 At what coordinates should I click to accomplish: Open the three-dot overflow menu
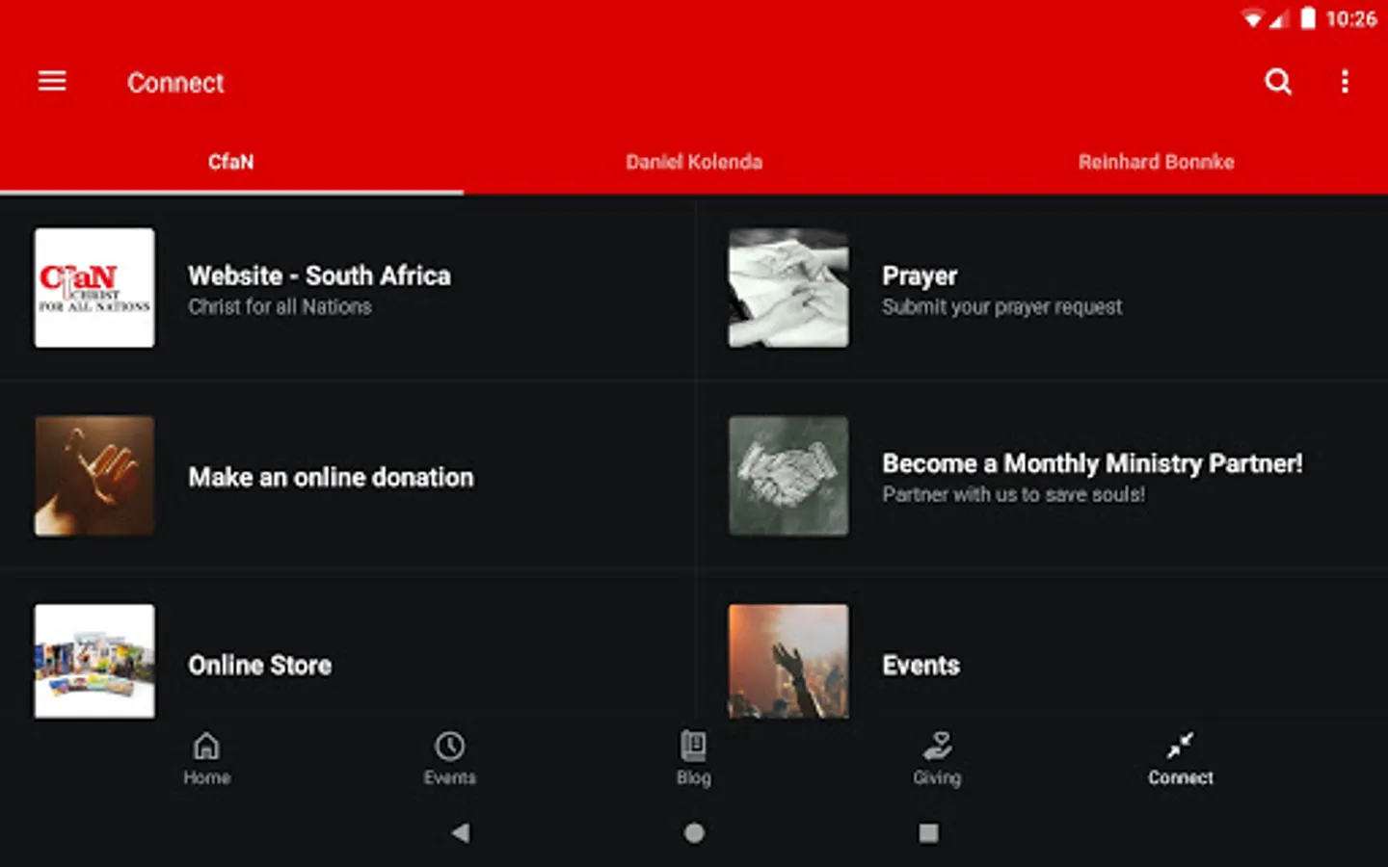(x=1345, y=82)
